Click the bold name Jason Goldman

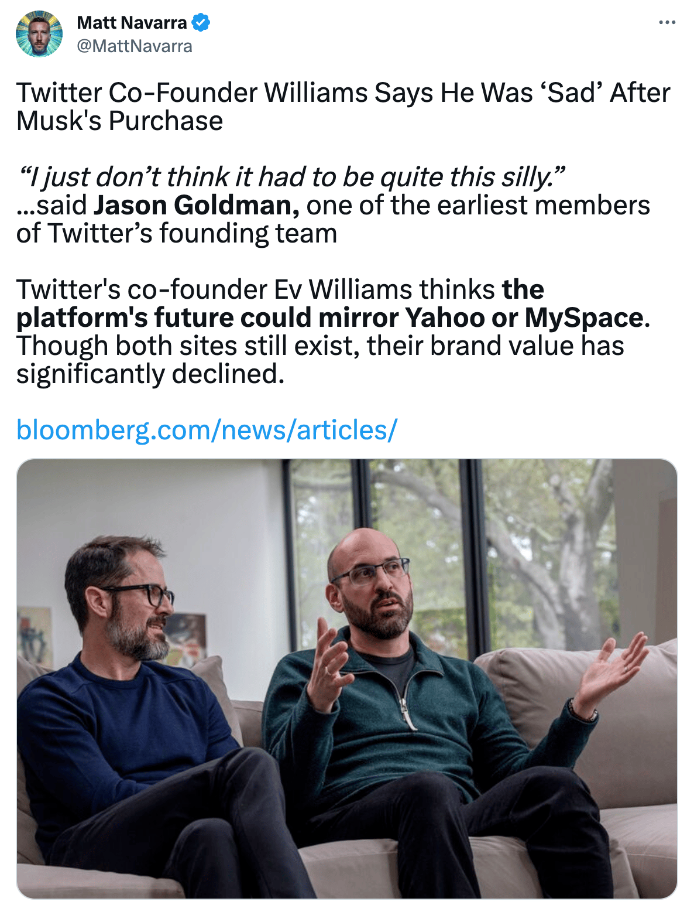[197, 206]
